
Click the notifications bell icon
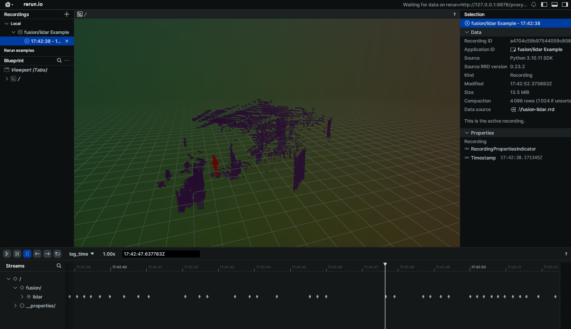pyautogui.click(x=534, y=4)
